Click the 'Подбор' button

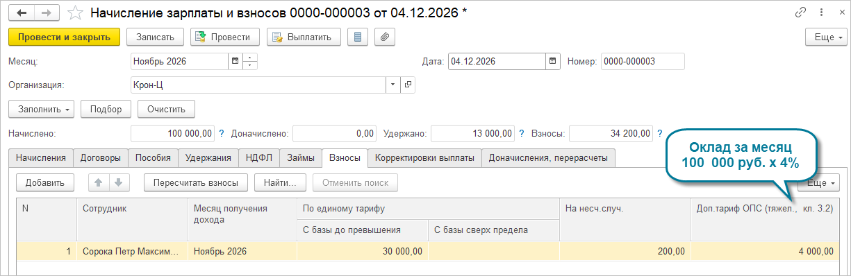pos(106,109)
